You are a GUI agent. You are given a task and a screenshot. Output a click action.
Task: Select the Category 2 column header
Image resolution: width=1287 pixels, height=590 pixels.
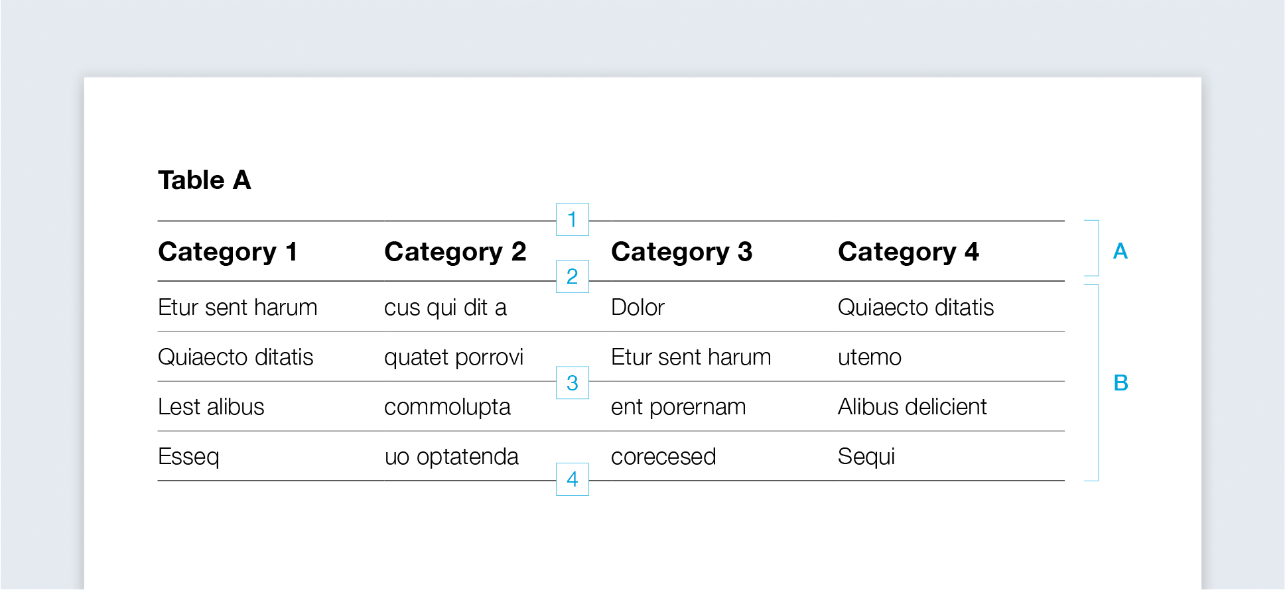454,252
